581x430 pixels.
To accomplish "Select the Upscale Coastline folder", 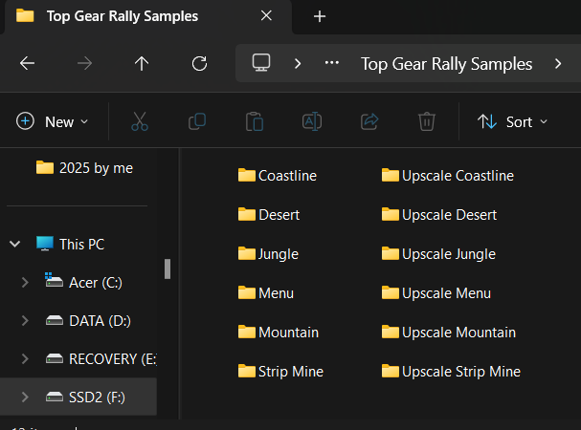I will click(x=448, y=176).
